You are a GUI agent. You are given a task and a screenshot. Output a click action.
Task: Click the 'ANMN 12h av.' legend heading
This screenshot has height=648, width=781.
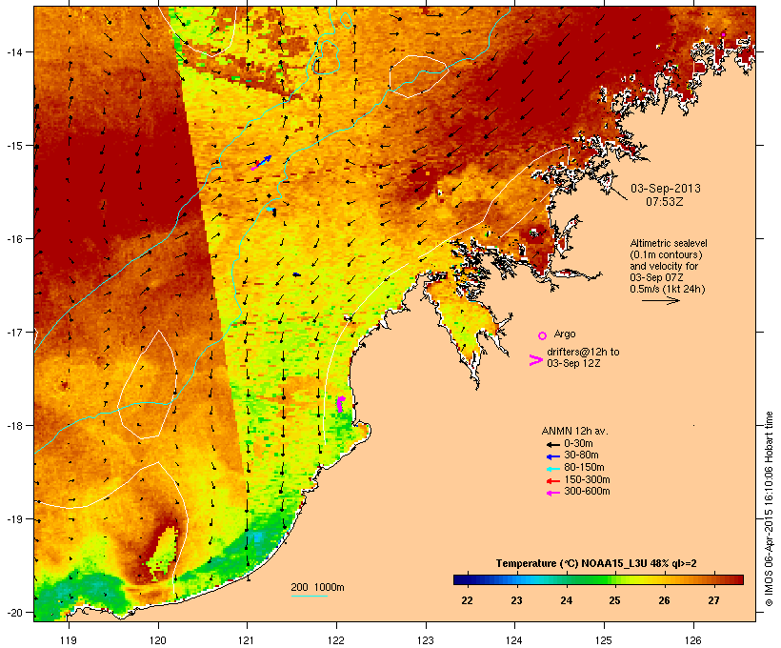(x=574, y=431)
